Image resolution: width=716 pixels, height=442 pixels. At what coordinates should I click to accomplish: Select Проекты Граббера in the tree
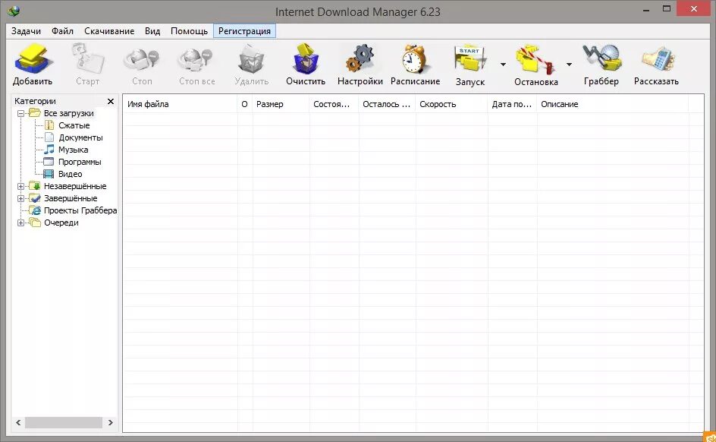click(x=80, y=210)
